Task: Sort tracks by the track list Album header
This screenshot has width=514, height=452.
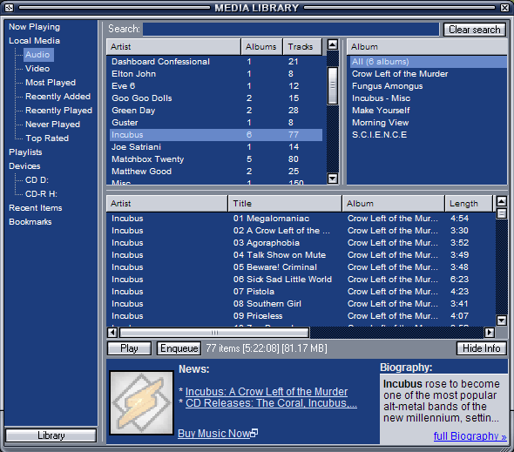Action: pos(393,204)
